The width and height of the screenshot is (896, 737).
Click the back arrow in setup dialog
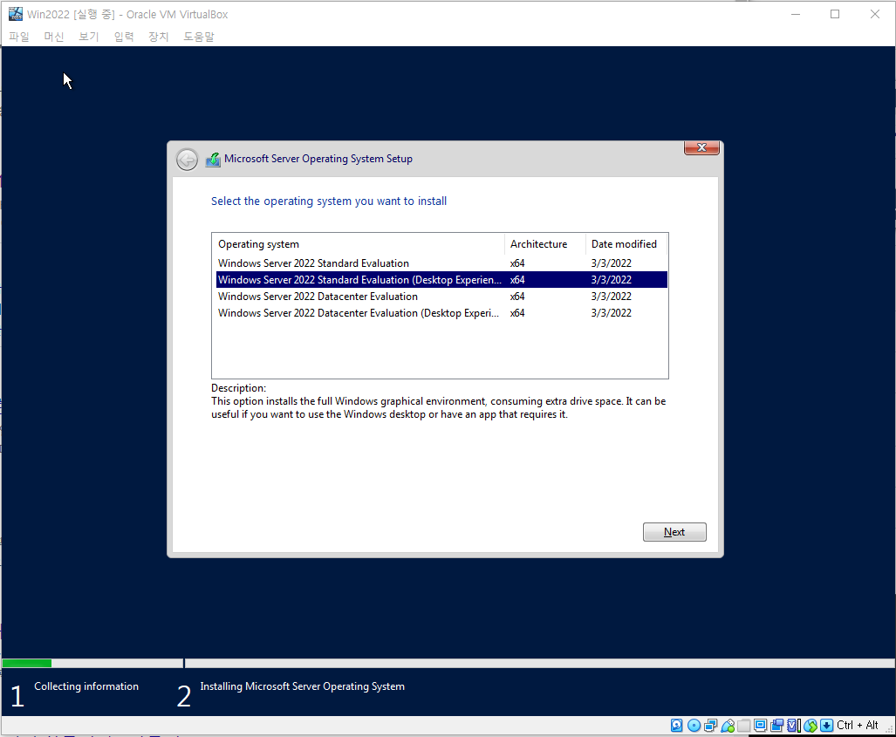click(187, 160)
